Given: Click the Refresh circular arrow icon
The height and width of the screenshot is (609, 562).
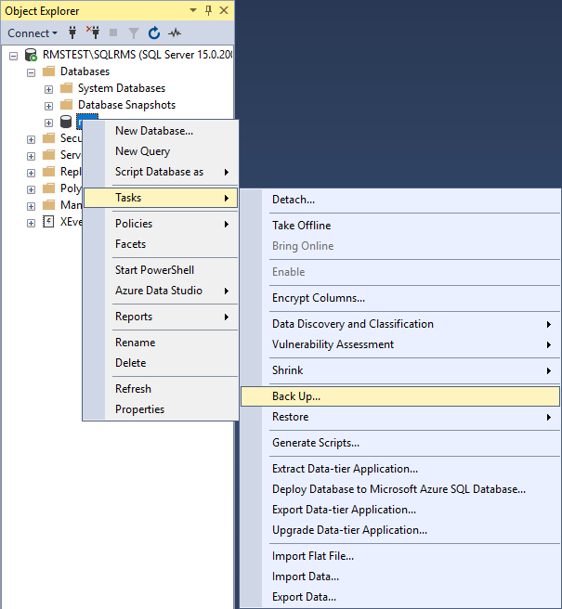Looking at the screenshot, I should pos(154,33).
